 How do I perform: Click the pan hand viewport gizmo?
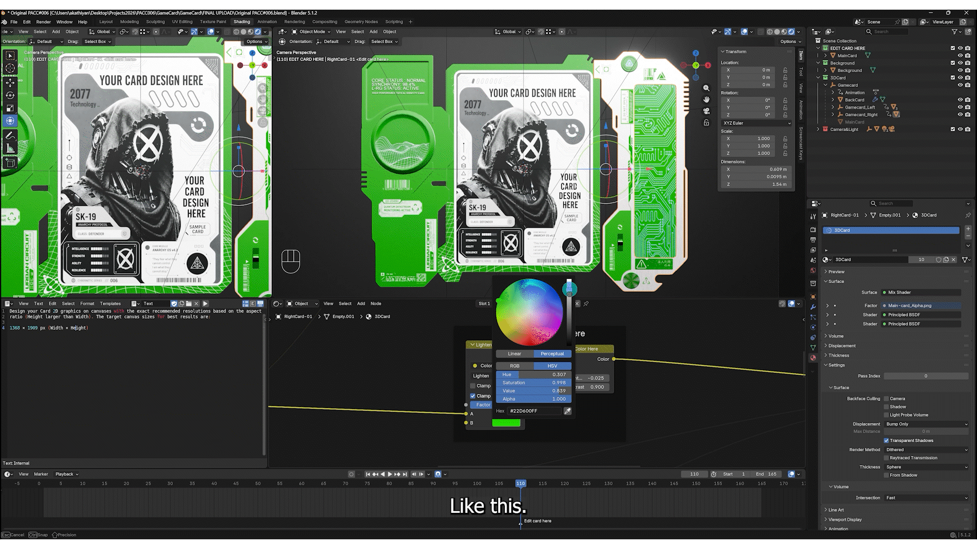(x=706, y=100)
